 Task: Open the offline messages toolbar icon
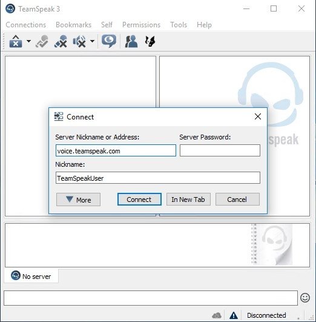click(109, 41)
